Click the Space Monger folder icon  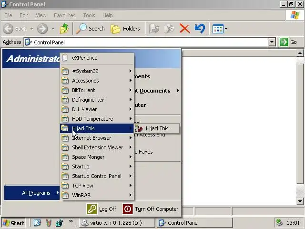(65, 157)
